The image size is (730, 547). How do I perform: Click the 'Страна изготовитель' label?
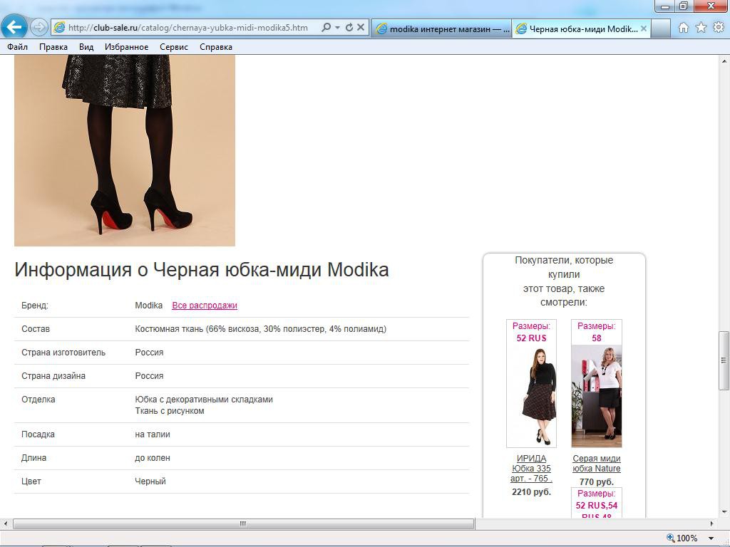click(63, 353)
